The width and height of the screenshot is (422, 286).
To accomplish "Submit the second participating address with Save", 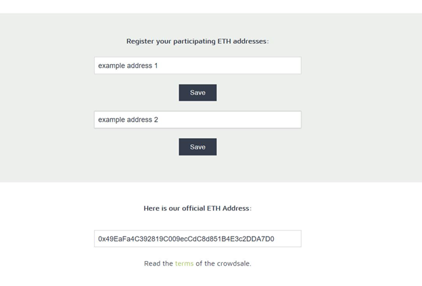I will pyautogui.click(x=197, y=147).
